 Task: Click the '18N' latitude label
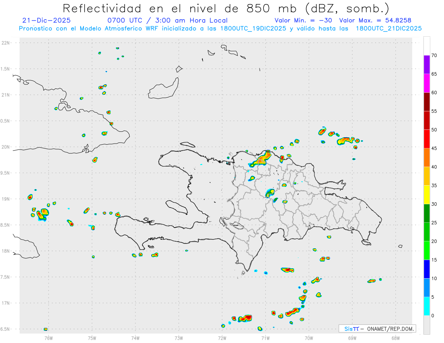(x=6, y=251)
